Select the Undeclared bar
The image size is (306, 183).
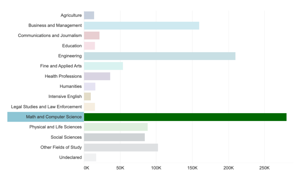coord(90,157)
